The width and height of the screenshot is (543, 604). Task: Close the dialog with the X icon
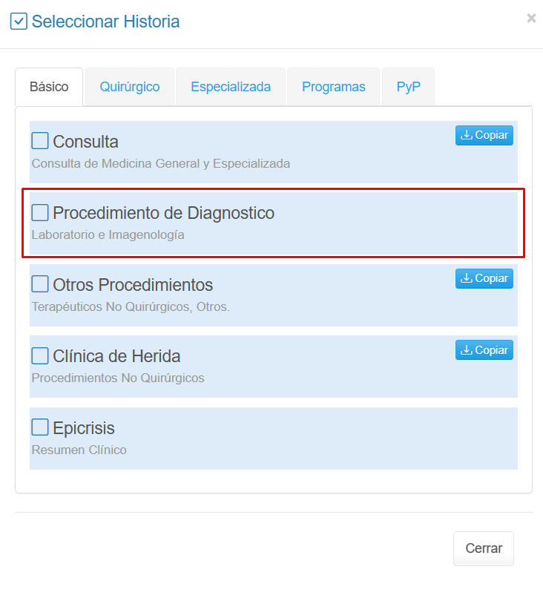click(531, 19)
